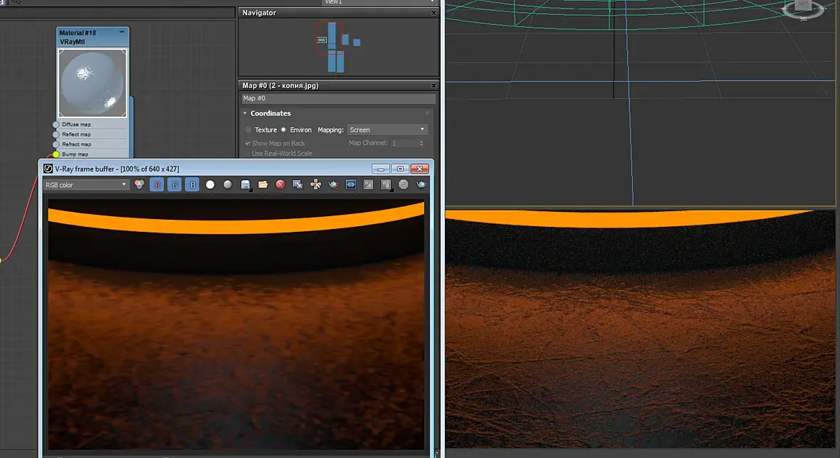This screenshot has height=458, width=840.
Task: Click the second gray A/B icon with corner arrow
Action: coord(386,185)
